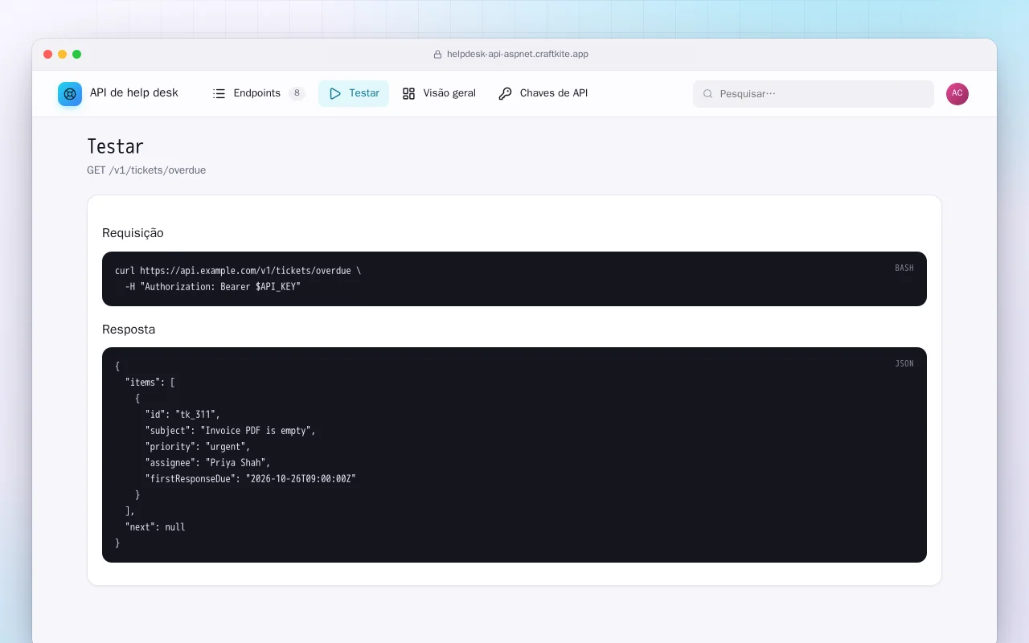The height and width of the screenshot is (643, 1029).
Task: Click the Endpoints count badge 8
Action: (297, 93)
